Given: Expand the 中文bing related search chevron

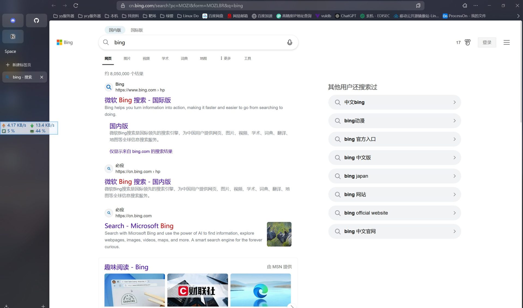Looking at the screenshot, I should pos(454,102).
